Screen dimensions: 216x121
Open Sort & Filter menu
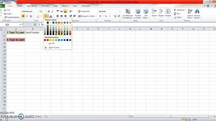click(x=190, y=14)
